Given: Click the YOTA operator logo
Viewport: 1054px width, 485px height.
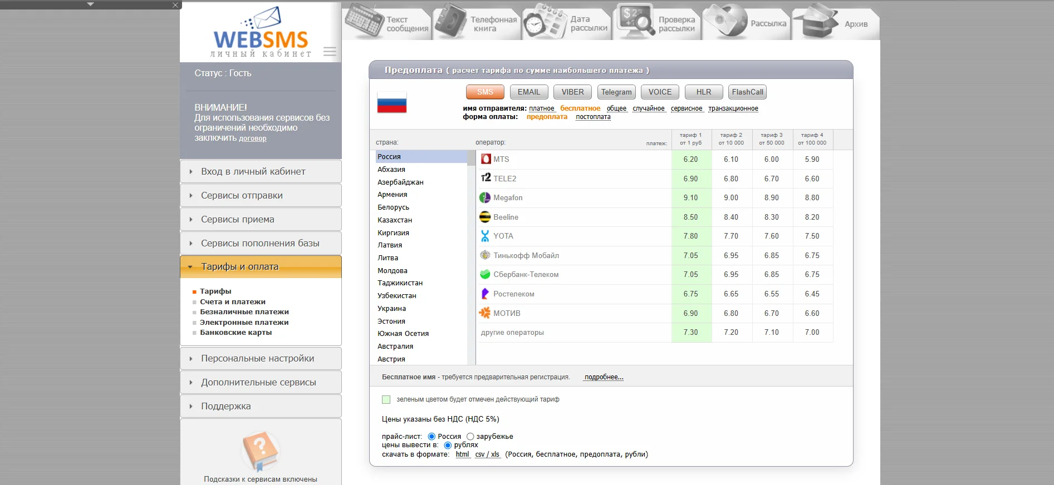Looking at the screenshot, I should (x=485, y=236).
